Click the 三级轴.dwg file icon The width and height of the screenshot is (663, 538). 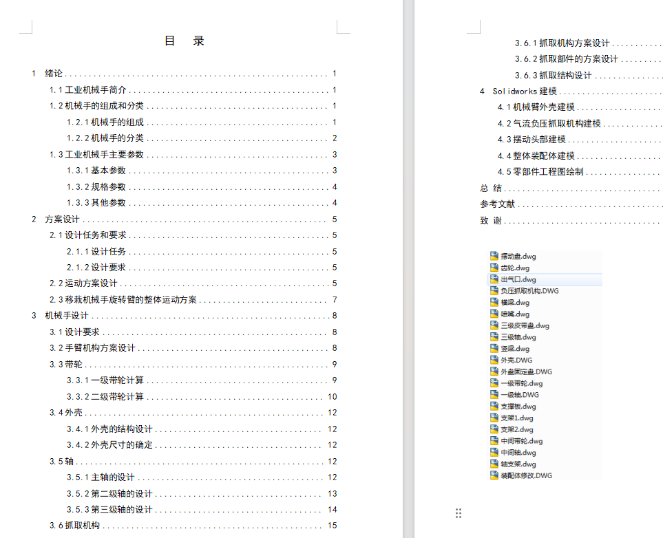(x=494, y=336)
